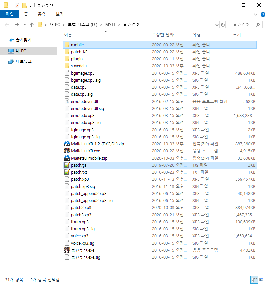Viewport: 267px width, 284px height.
Task: Click the patch.txt notepad icon
Action: pyautogui.click(x=67, y=172)
